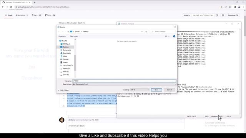
Task: Cancel the Save As dialog
Action: point(169,90)
